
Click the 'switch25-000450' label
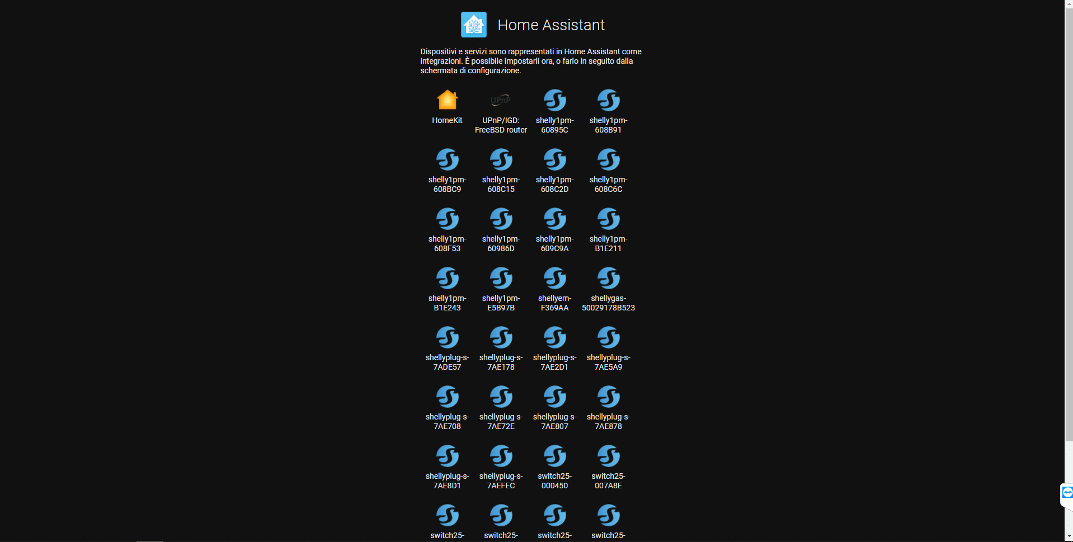554,480
